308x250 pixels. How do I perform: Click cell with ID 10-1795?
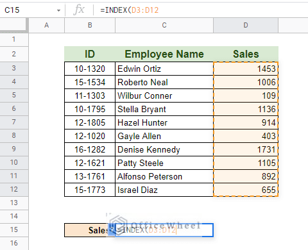(90, 109)
